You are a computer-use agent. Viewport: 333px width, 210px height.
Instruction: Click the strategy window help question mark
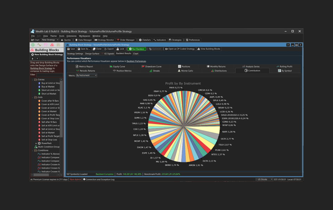tap(288, 45)
